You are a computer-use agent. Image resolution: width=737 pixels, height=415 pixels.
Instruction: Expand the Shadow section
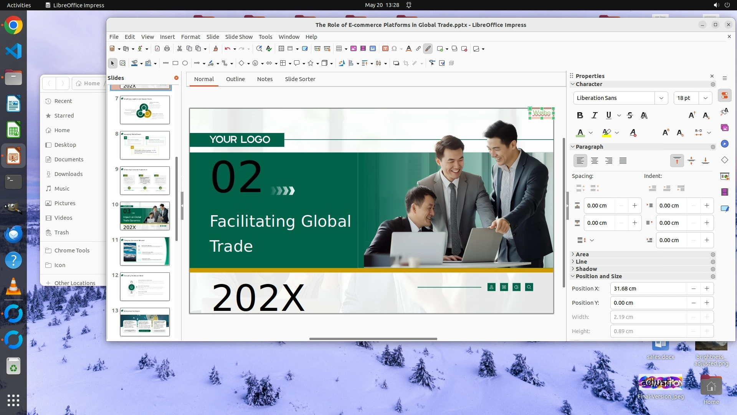pyautogui.click(x=586, y=269)
